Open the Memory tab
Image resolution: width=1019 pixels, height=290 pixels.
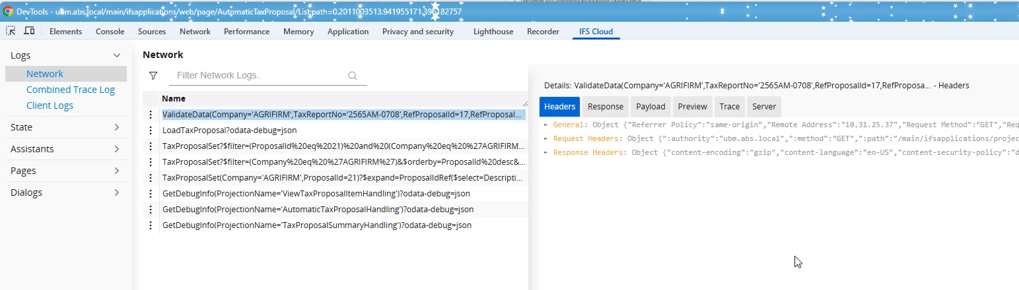click(x=299, y=32)
